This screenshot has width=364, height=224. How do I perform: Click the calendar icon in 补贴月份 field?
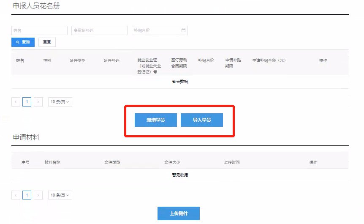(183, 30)
